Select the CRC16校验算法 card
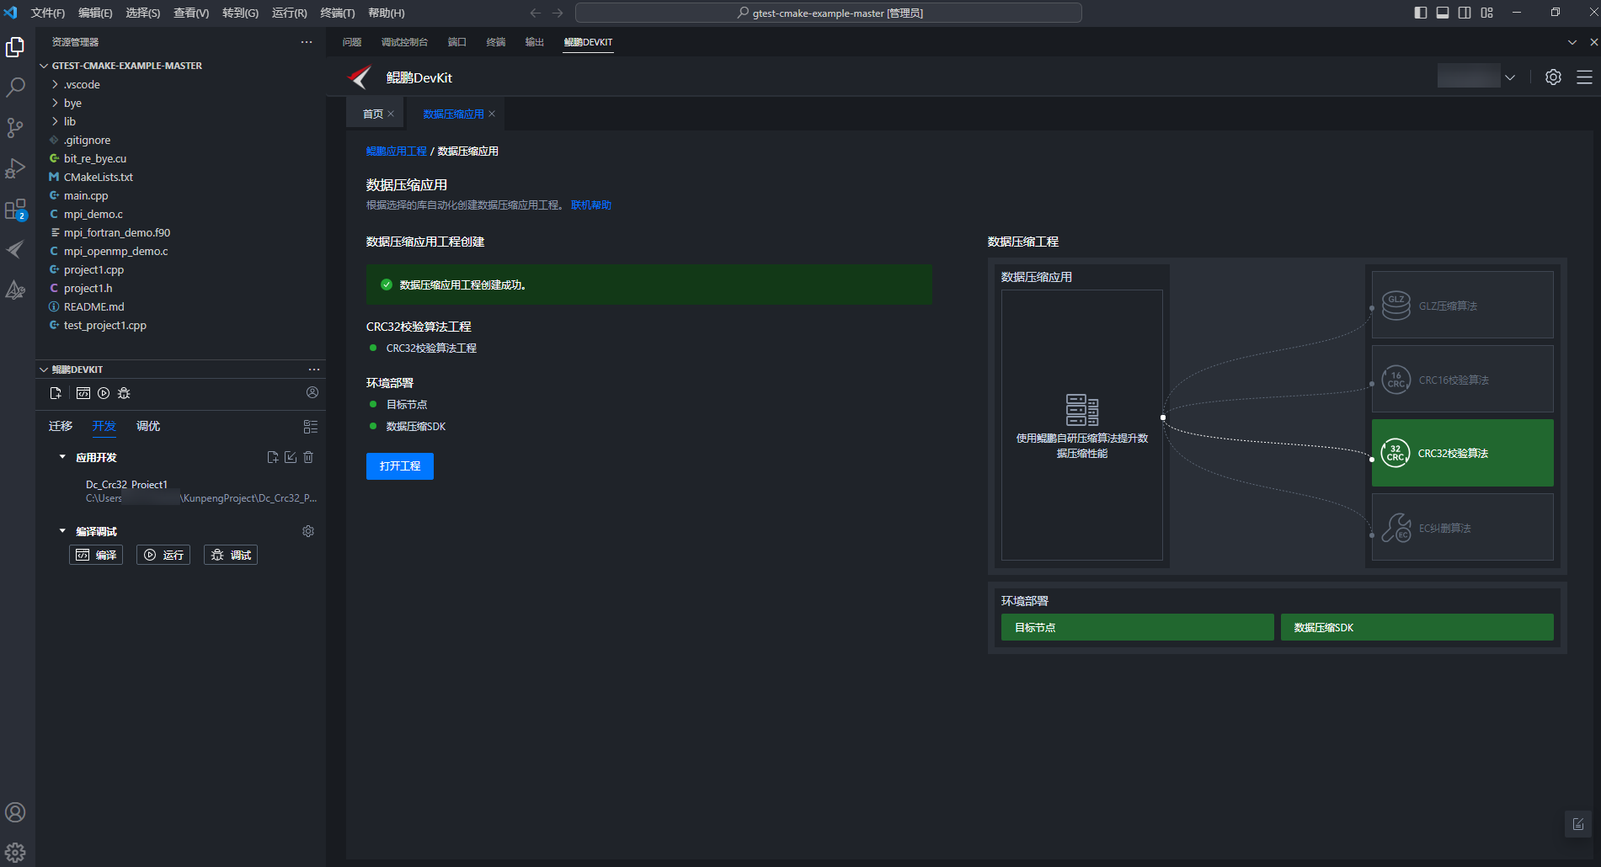The image size is (1601, 867). click(x=1463, y=379)
